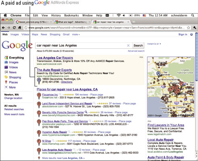Open Fixcarnow Inc listing
The width and height of the screenshot is (198, 161).
[x=50, y=95]
